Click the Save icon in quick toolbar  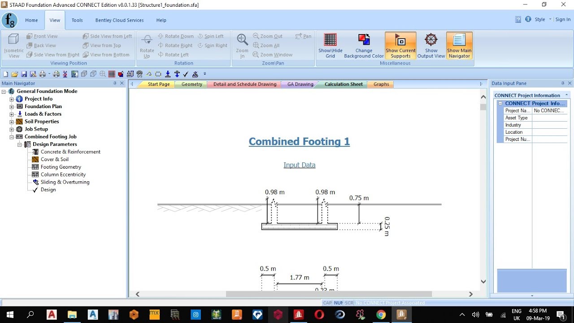[x=24, y=74]
